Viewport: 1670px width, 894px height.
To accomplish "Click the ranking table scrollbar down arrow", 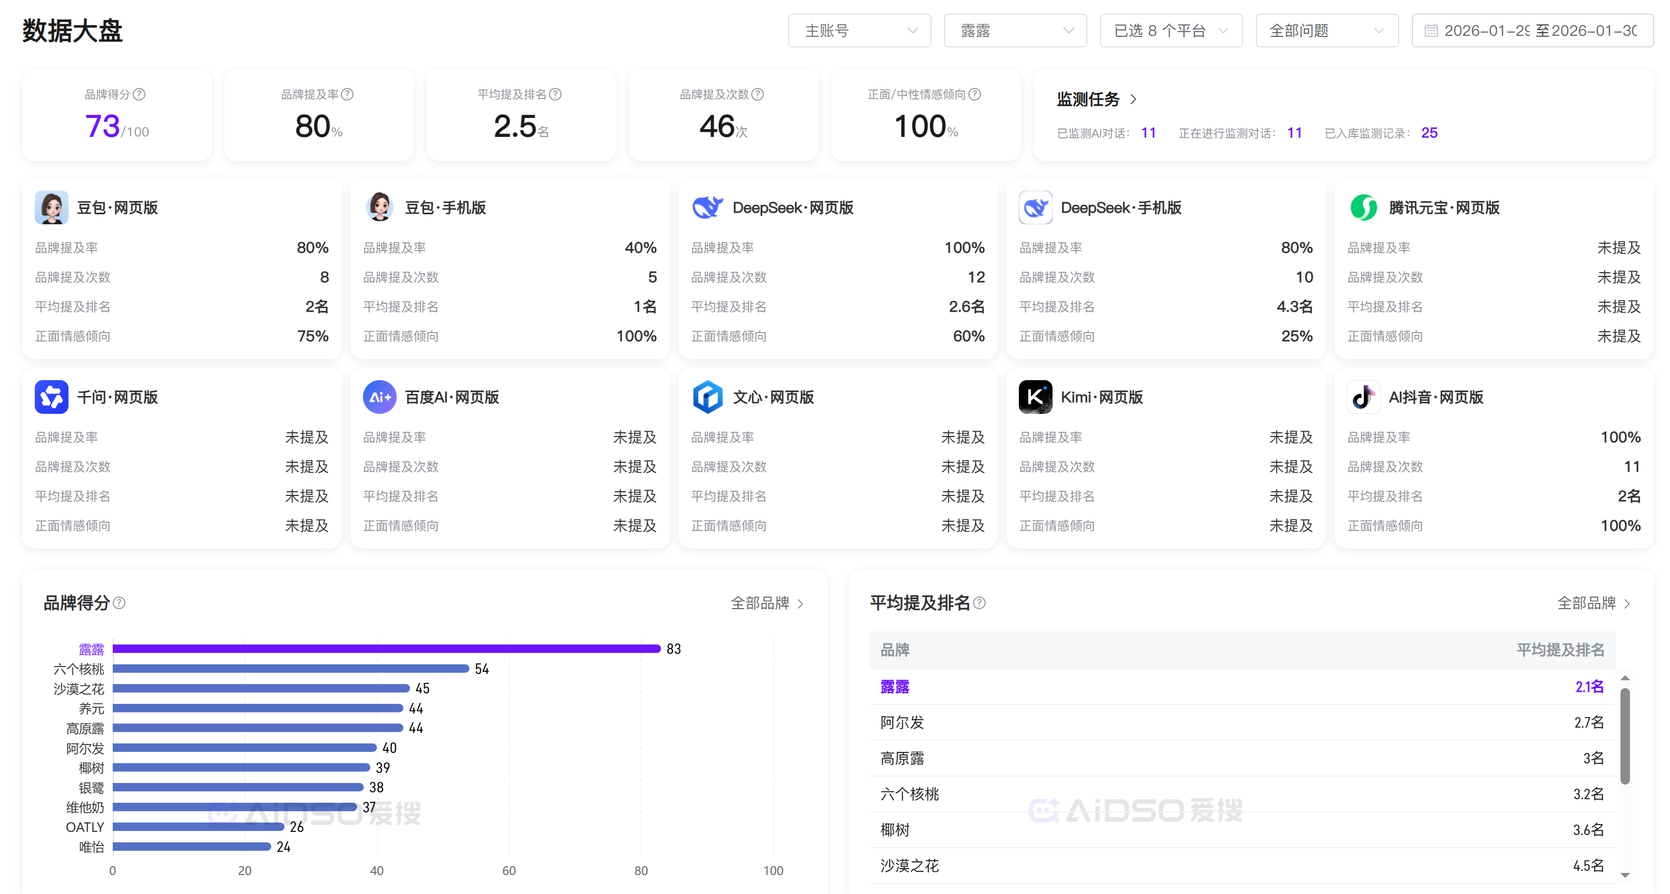I will coord(1625,875).
